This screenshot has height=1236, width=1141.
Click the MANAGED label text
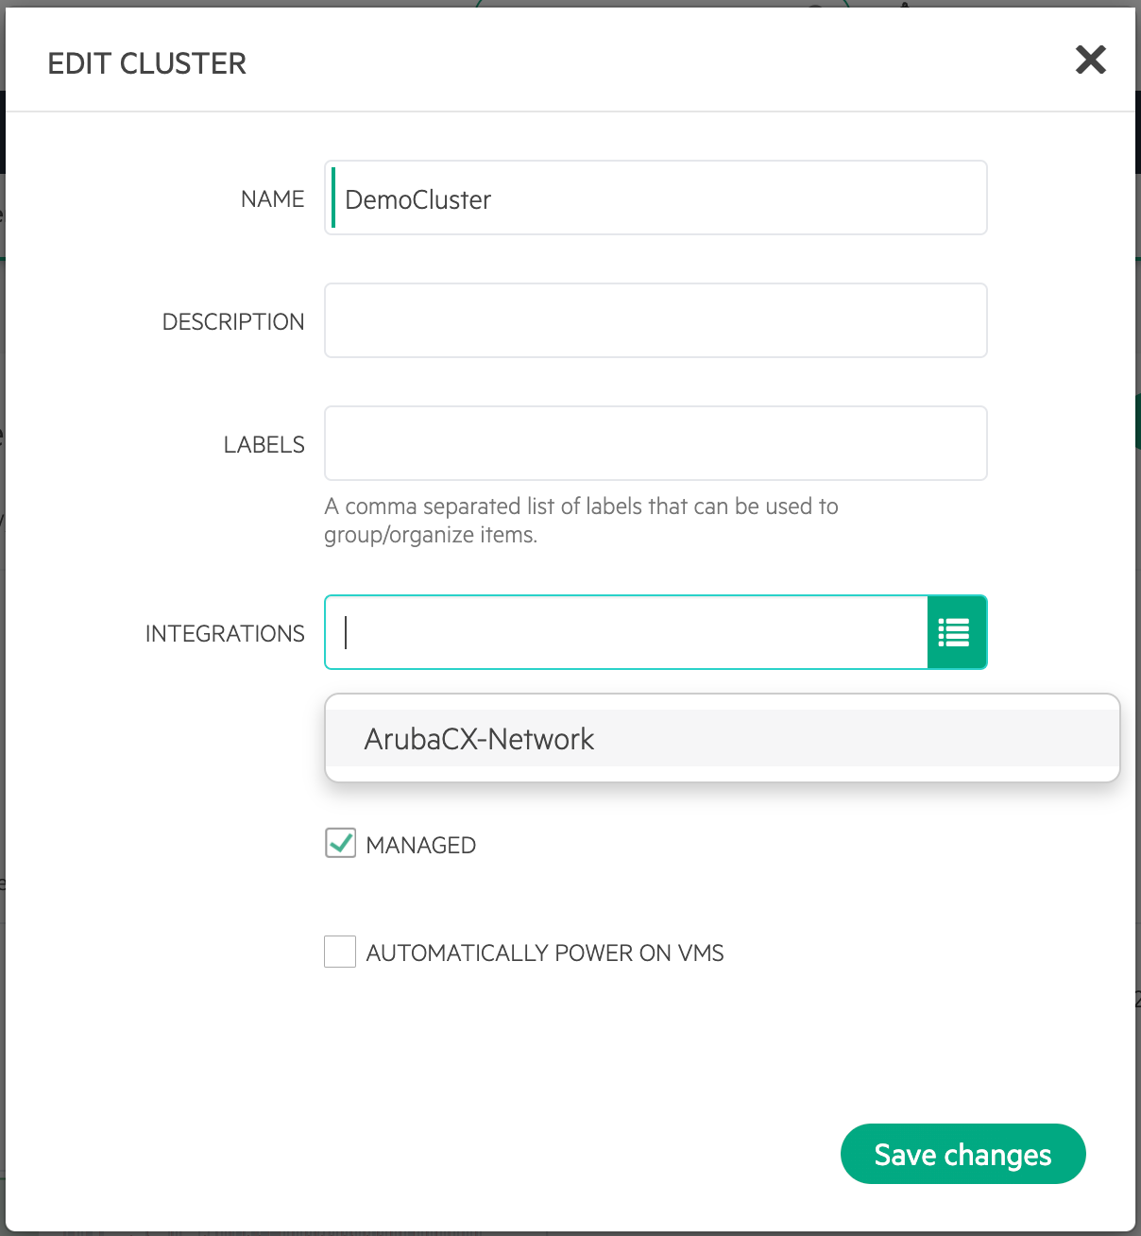(x=421, y=845)
